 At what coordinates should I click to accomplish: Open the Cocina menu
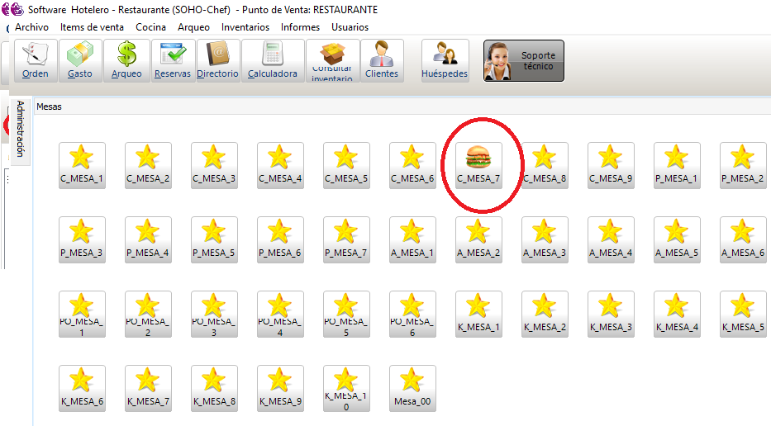pyautogui.click(x=151, y=27)
